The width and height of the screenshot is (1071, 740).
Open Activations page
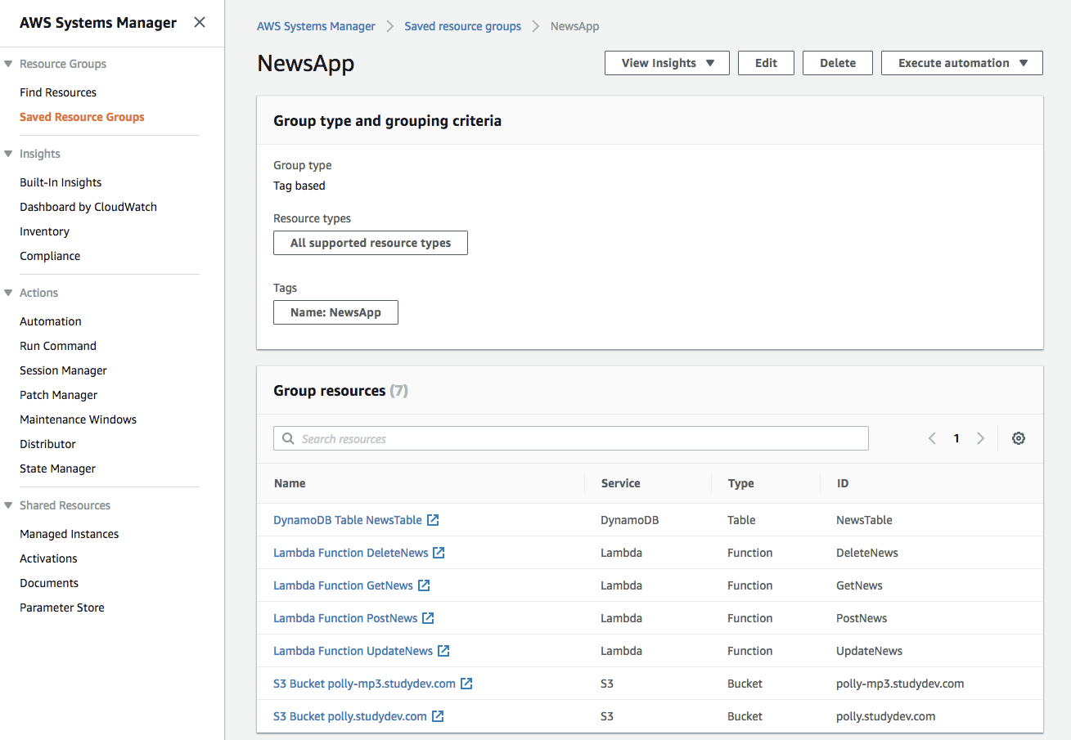(48, 558)
